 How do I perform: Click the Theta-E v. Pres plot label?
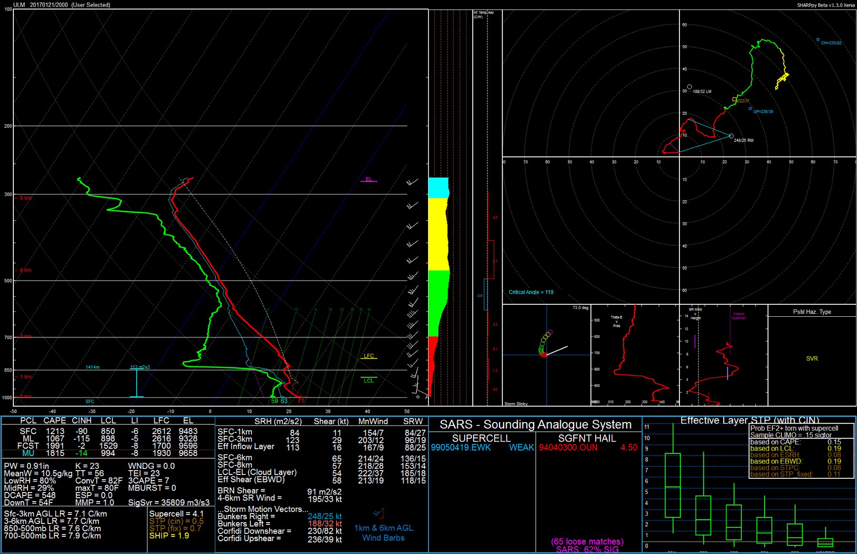click(617, 322)
